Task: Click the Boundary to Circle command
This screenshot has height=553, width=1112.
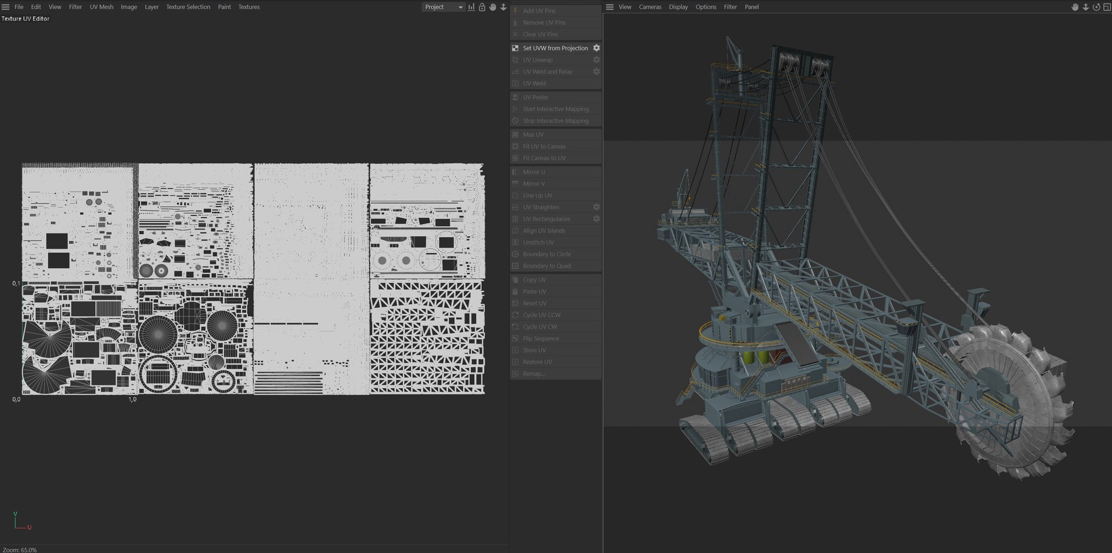Action: click(556, 254)
